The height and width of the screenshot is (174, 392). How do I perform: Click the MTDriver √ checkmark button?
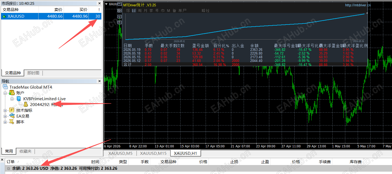click(120, 16)
